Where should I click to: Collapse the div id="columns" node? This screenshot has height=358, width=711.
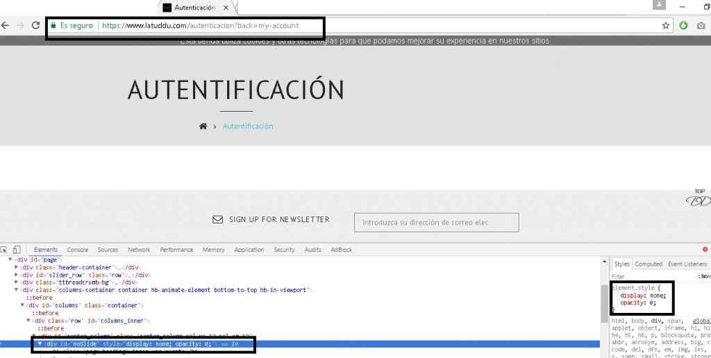pos(22,305)
